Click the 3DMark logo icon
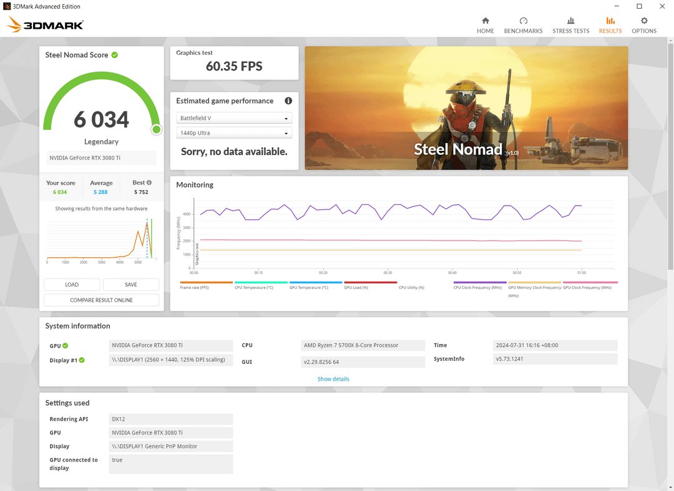 (45, 24)
